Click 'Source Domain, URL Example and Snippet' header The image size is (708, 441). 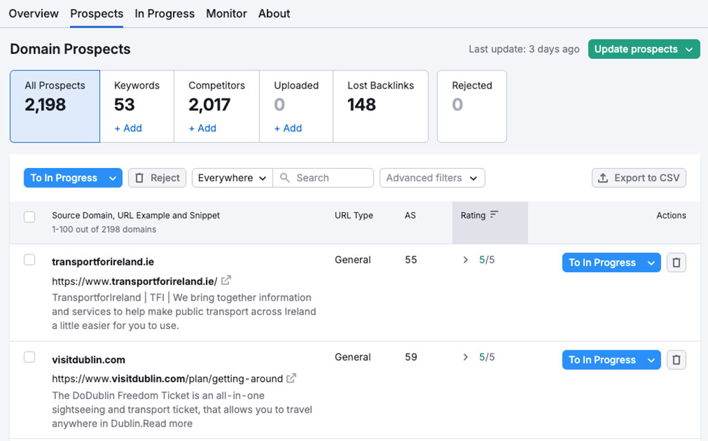click(x=136, y=215)
